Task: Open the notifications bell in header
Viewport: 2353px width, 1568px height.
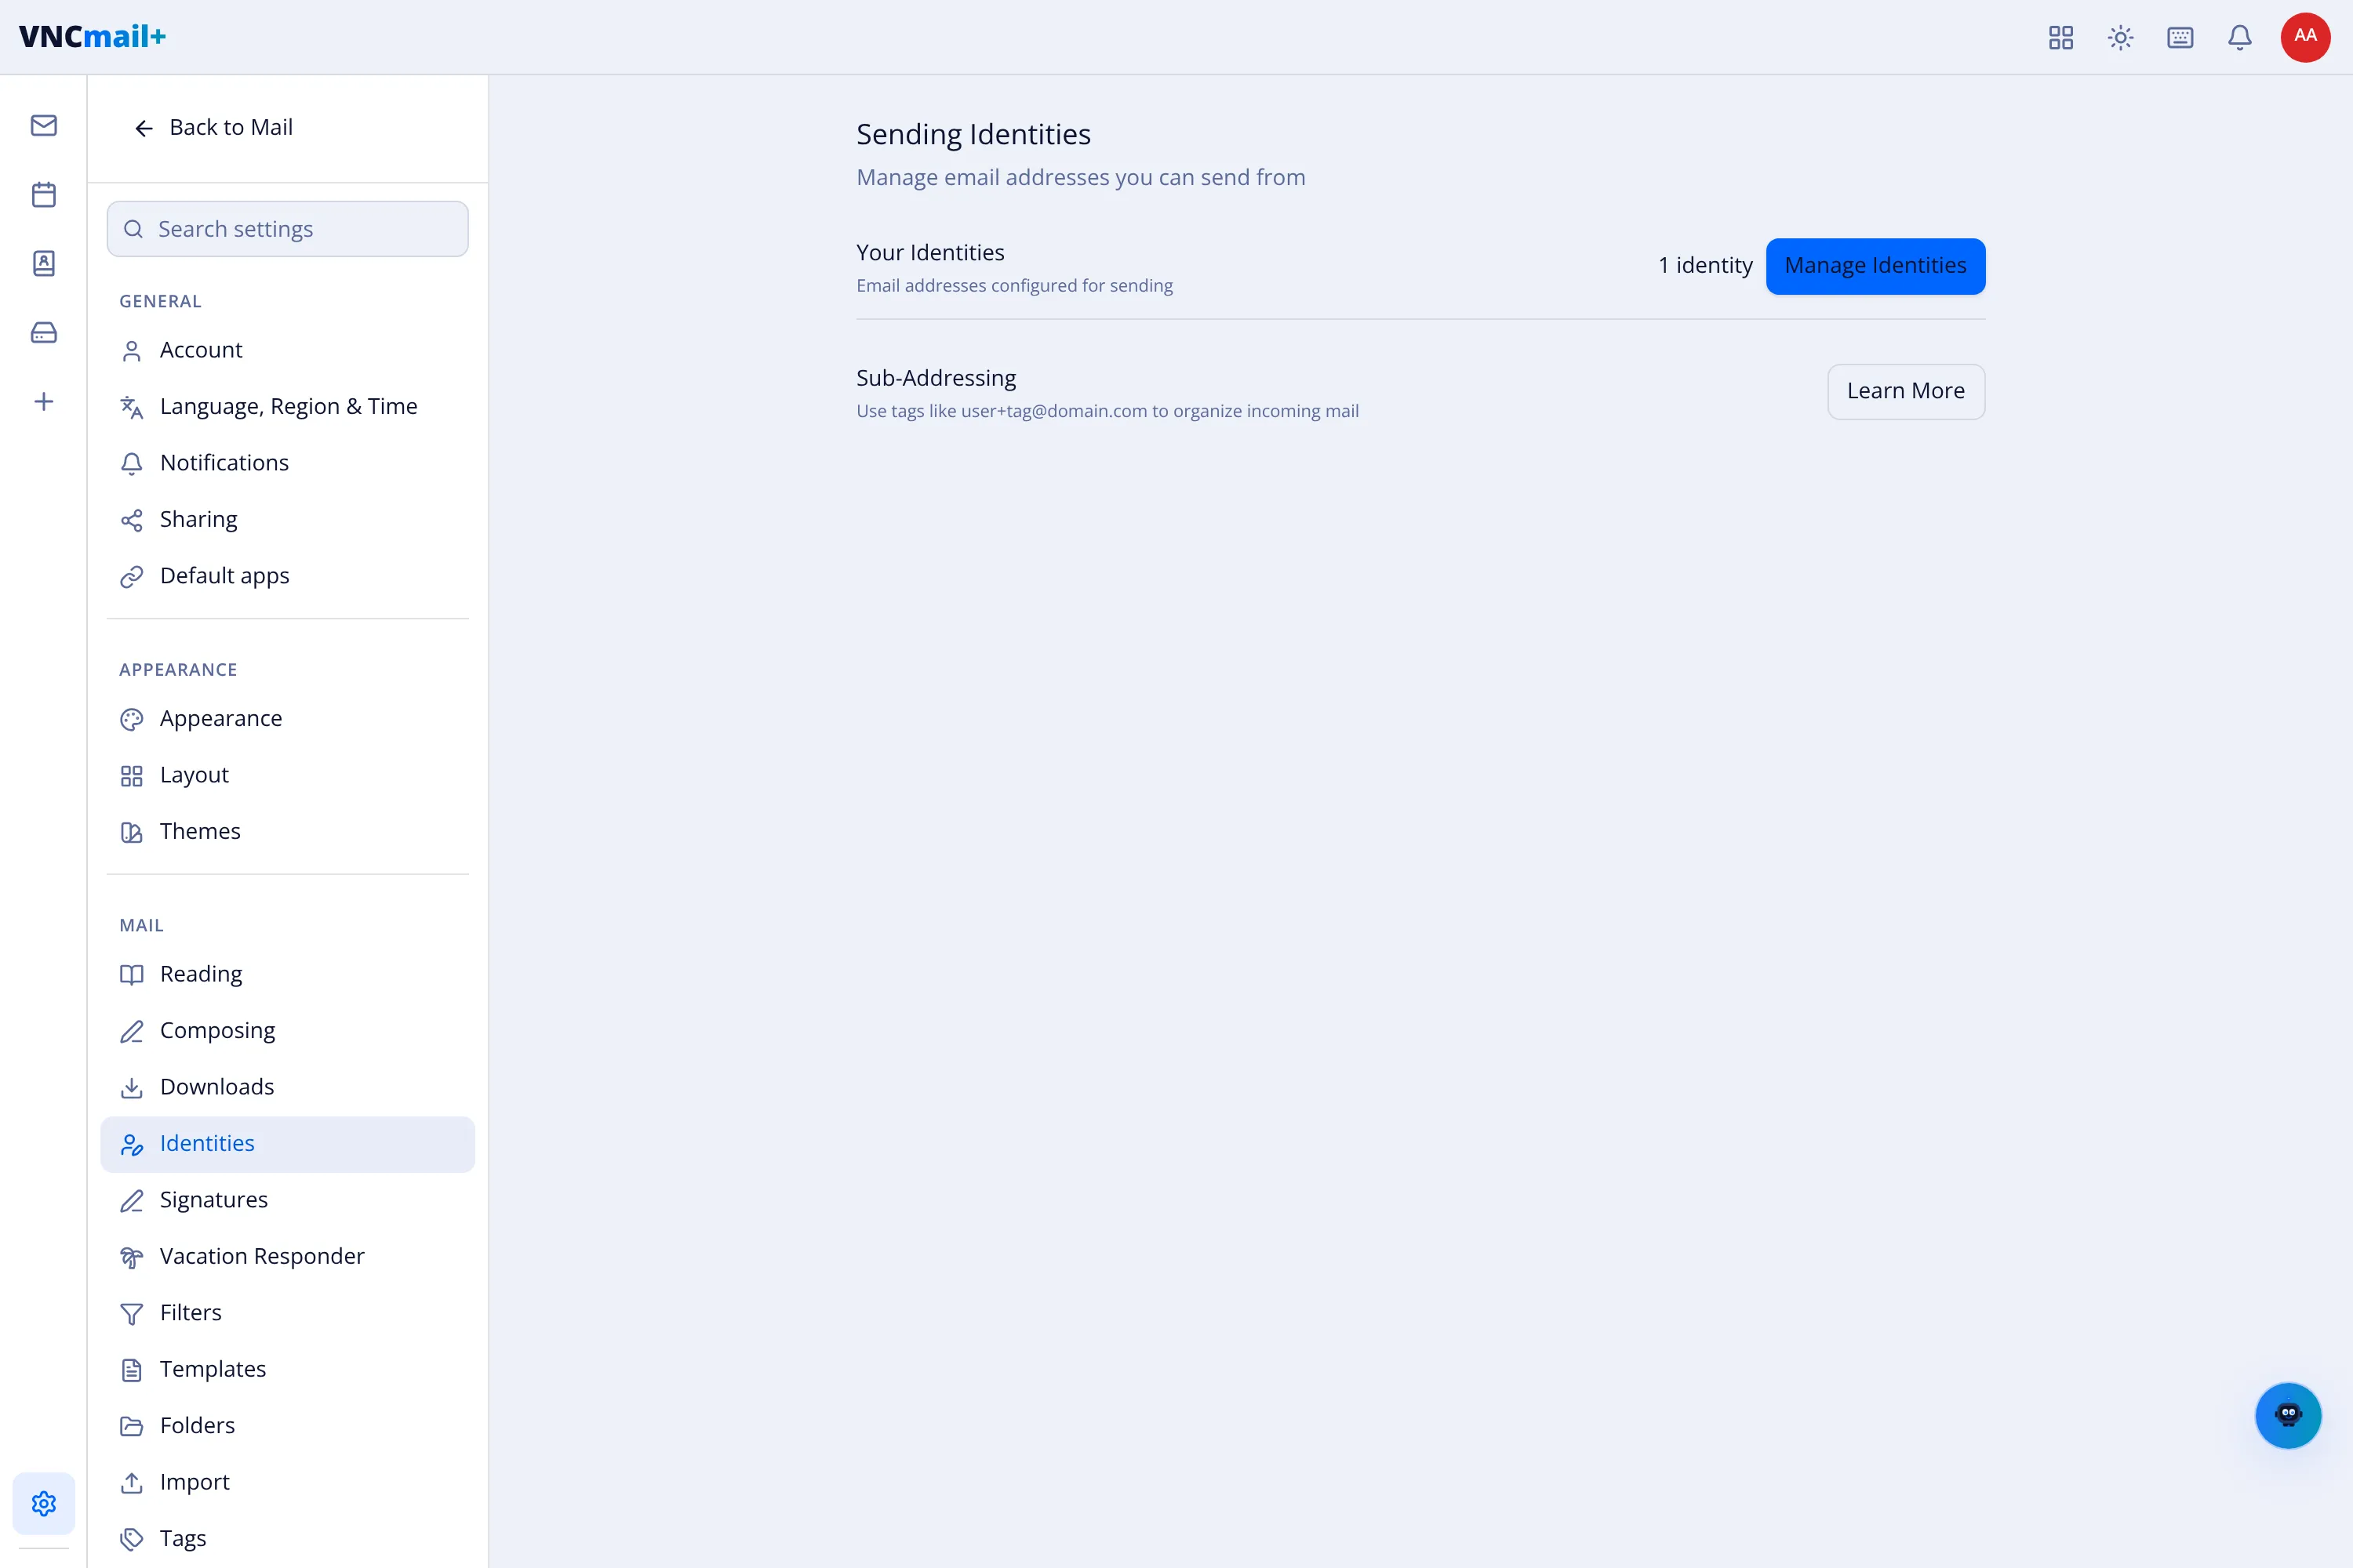Action: pyautogui.click(x=2240, y=37)
